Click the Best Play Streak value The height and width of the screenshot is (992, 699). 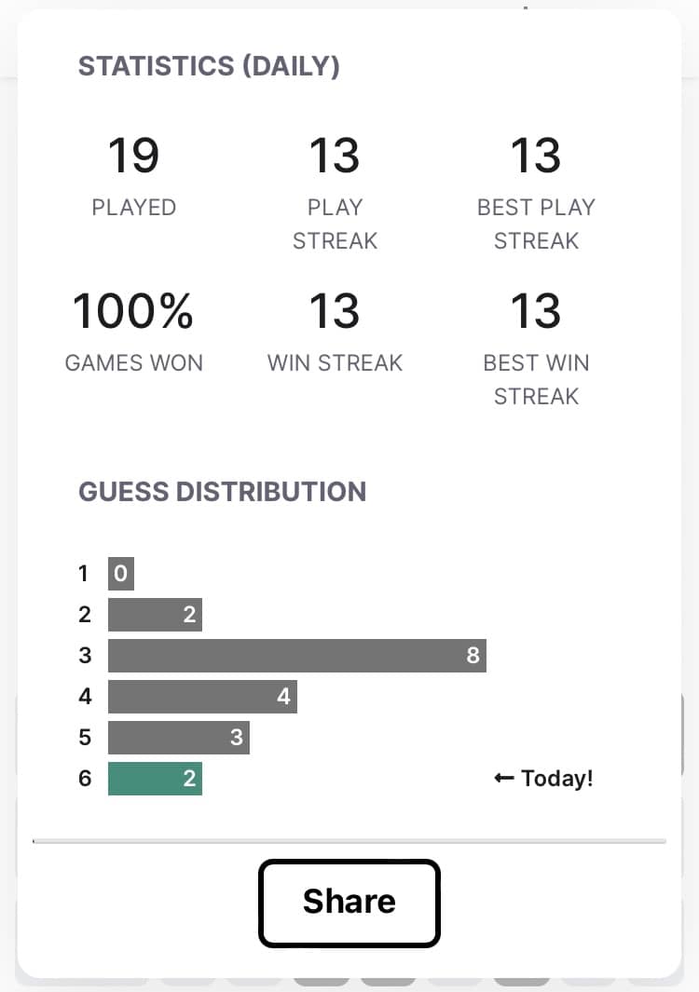pyautogui.click(x=536, y=155)
